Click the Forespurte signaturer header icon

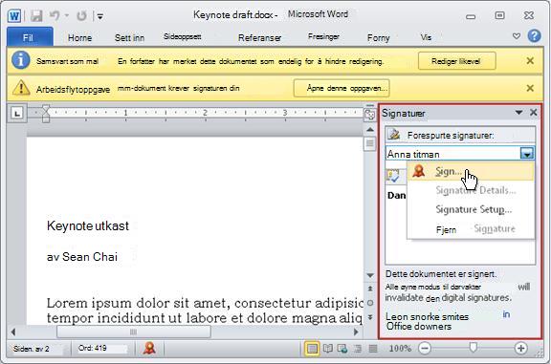(394, 135)
